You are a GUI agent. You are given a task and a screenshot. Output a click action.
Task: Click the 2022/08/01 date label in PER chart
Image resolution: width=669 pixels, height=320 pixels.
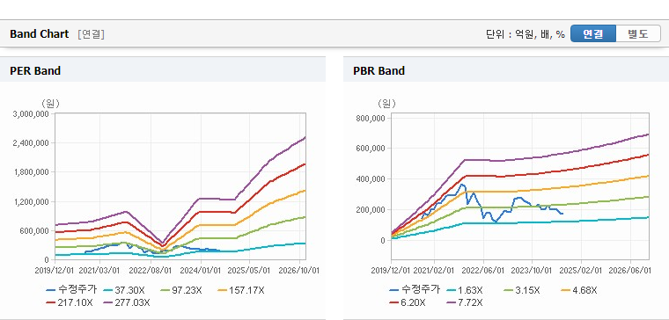tap(151, 271)
